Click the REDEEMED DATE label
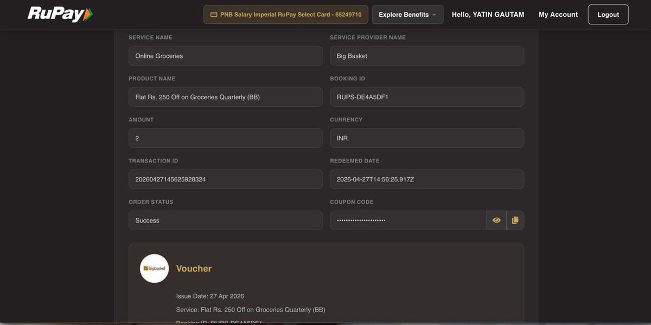Image resolution: width=651 pixels, height=325 pixels. 355,161
